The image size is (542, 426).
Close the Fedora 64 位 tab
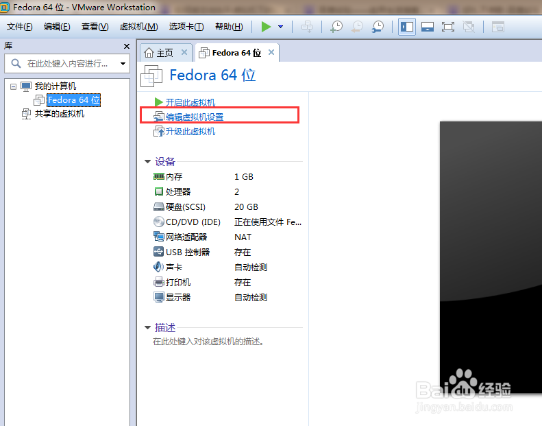(271, 52)
